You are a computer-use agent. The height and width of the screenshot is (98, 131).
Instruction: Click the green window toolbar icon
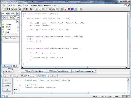pyautogui.click(x=76, y=9)
